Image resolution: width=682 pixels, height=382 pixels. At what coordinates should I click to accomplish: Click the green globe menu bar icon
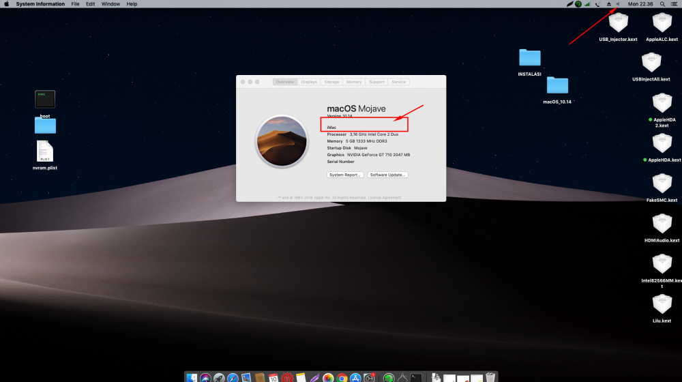click(x=578, y=4)
